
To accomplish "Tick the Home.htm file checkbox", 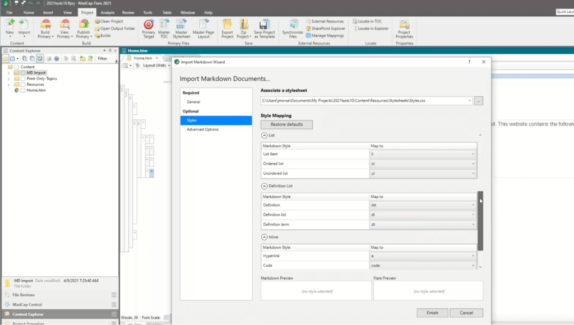I will [x=23, y=90].
